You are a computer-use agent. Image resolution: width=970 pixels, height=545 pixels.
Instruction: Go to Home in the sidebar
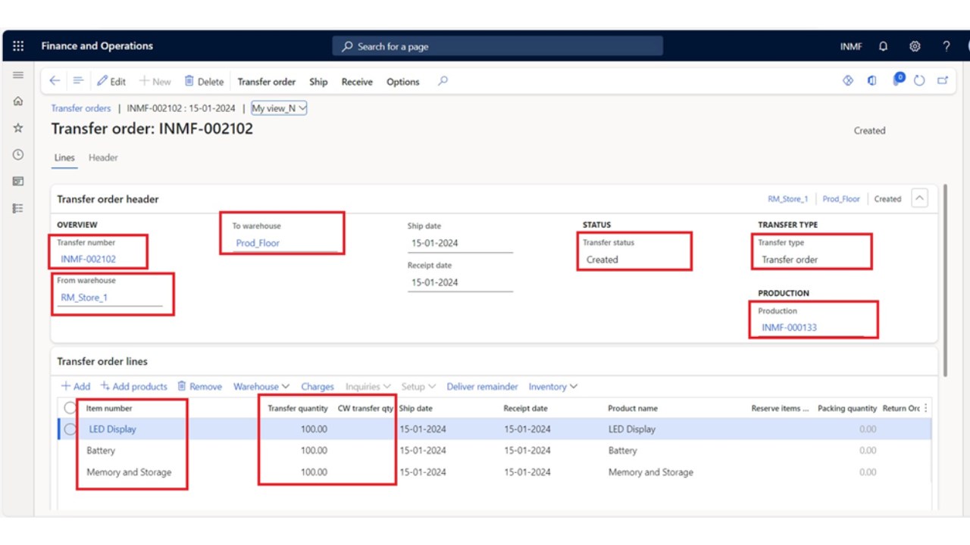(18, 101)
